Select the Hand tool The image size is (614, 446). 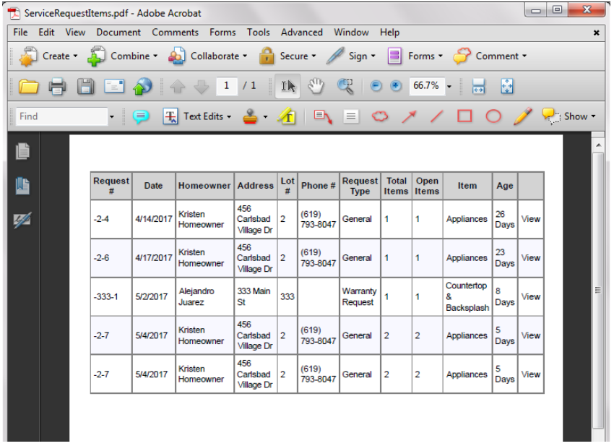(x=316, y=87)
